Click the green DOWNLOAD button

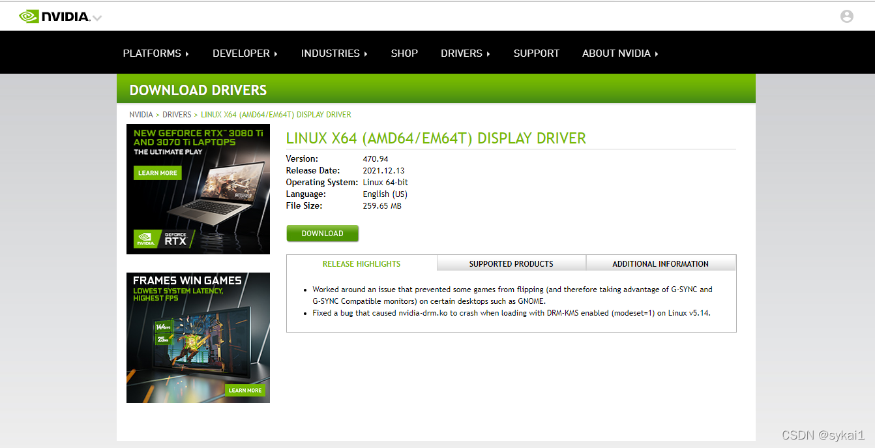click(322, 233)
